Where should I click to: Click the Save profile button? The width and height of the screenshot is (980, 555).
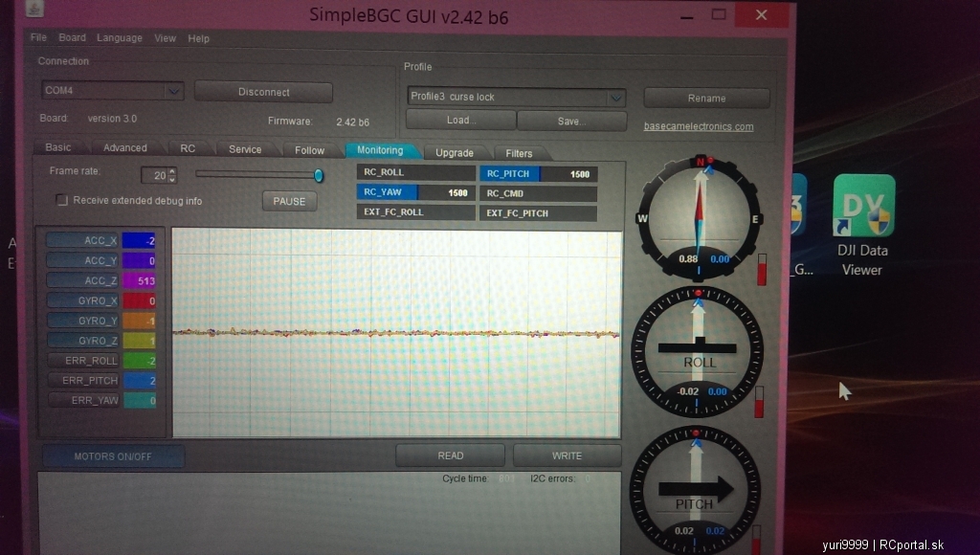(572, 121)
